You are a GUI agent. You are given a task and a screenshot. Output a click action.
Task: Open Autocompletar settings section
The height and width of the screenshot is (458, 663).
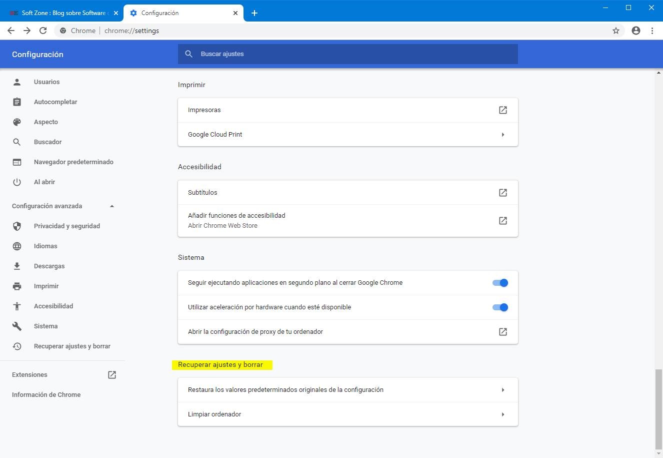point(55,102)
